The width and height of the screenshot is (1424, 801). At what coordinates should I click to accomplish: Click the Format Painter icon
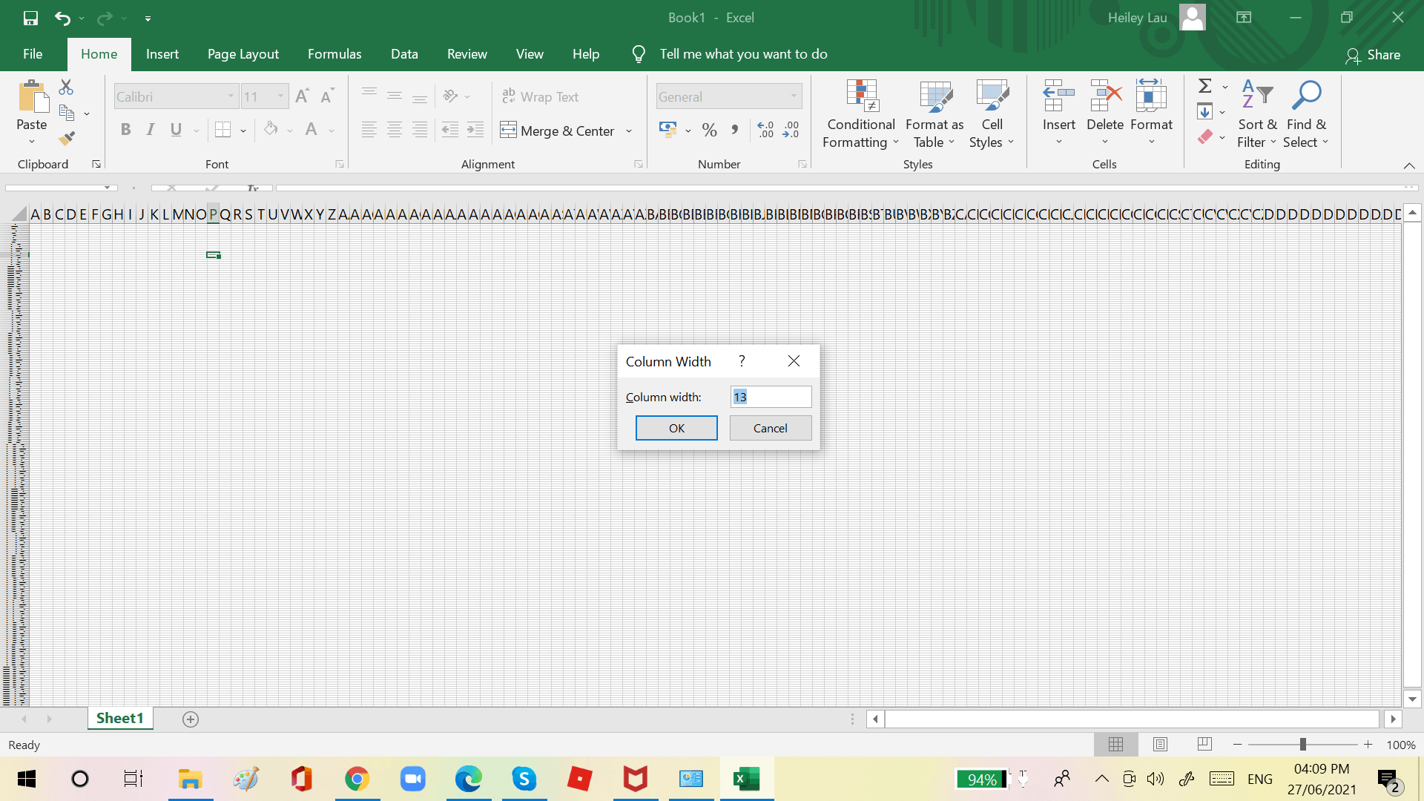(x=67, y=138)
